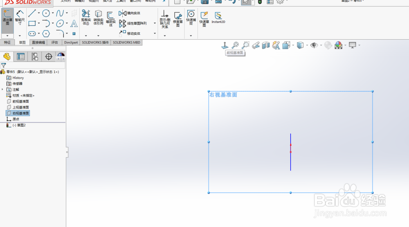
Task: Open dropdown arrow next to Line tool
Action: [x=39, y=13]
